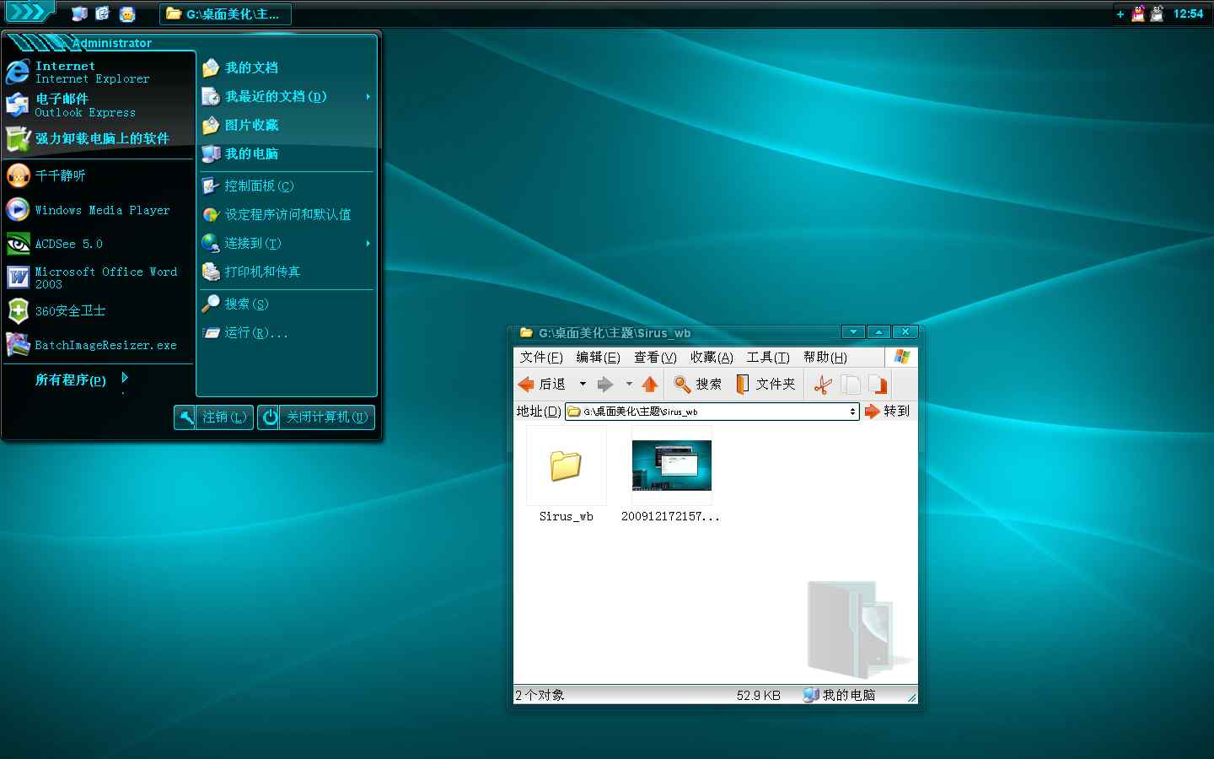This screenshot has height=759, width=1214.
Task: Open the 工具(T) menu
Action: (768, 358)
